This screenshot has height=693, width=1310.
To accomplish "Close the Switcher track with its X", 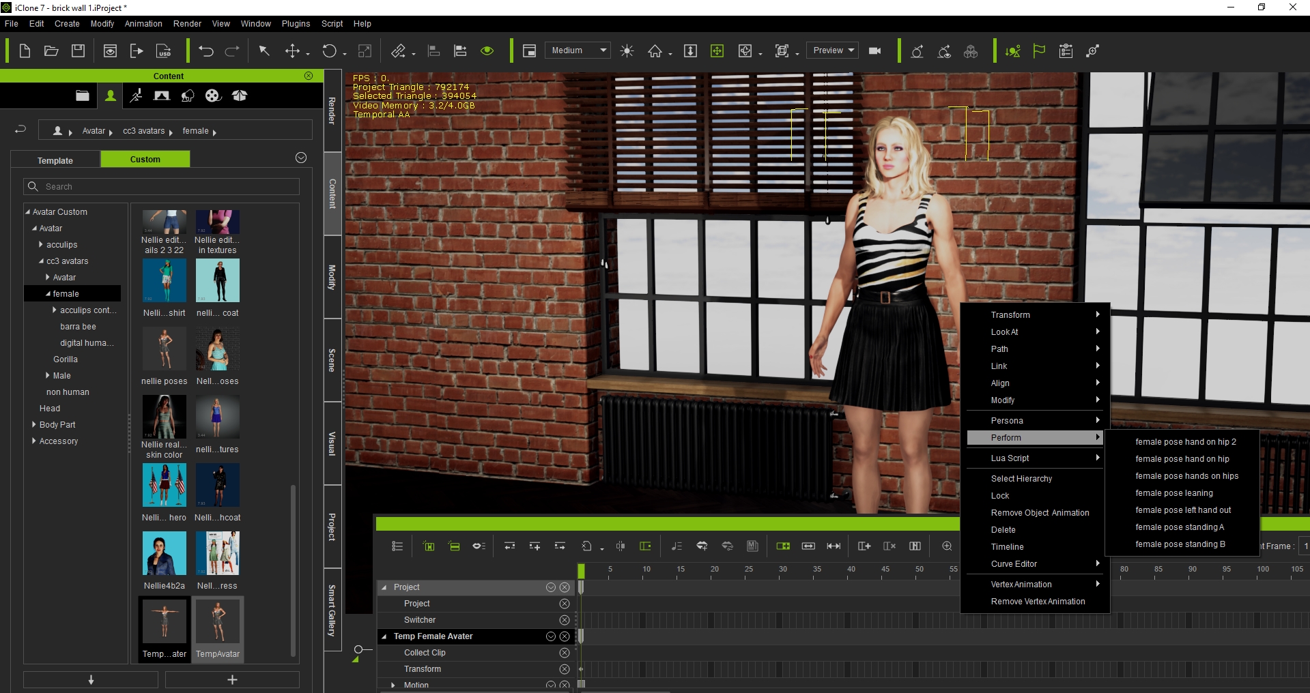I will pos(565,620).
